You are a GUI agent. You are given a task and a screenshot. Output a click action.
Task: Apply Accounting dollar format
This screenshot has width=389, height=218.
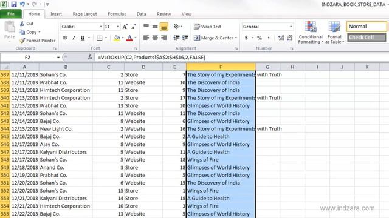(246, 38)
